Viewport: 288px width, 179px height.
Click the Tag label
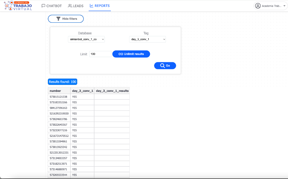click(146, 33)
